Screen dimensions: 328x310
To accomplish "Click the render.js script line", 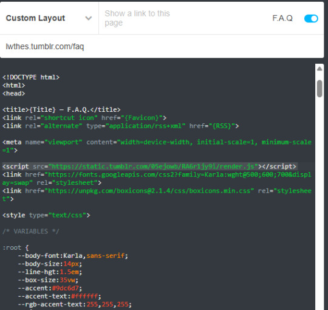I will (149, 167).
